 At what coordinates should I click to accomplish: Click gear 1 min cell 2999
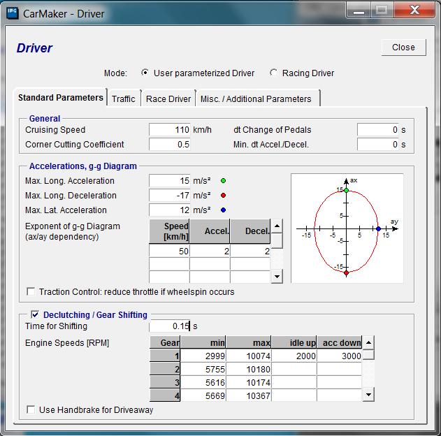[203, 356]
